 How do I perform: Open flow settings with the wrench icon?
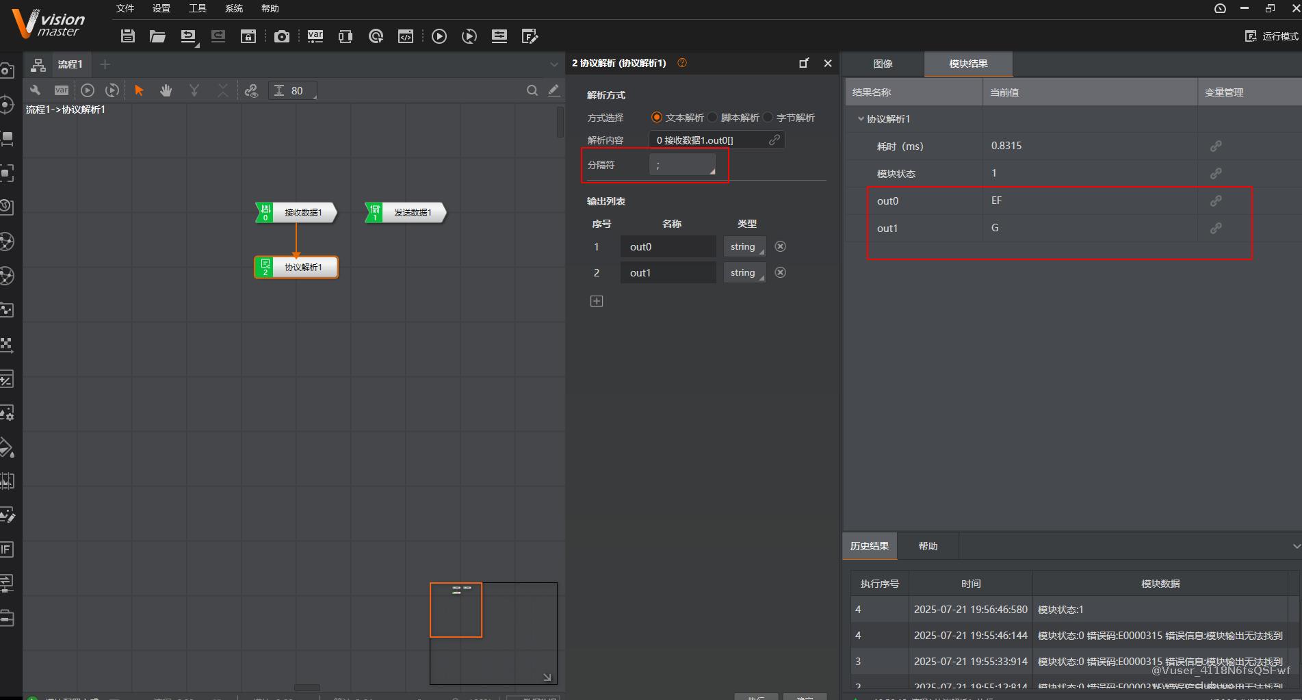[x=35, y=90]
